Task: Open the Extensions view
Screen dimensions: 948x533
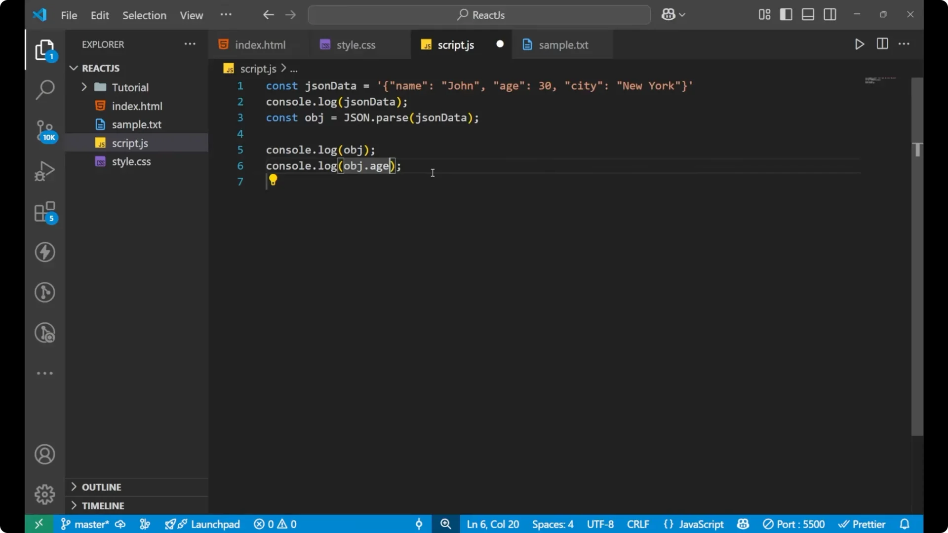Action: pyautogui.click(x=44, y=212)
